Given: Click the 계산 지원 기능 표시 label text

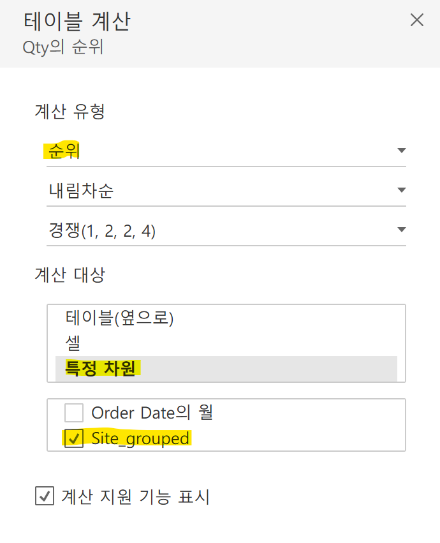Looking at the screenshot, I should 135,496.
